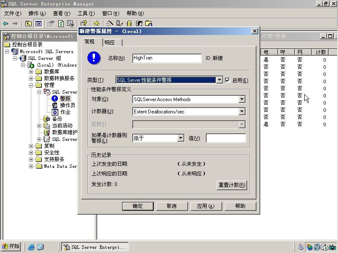Click the Refresh toolbar icon

pyautogui.click(x=61, y=24)
